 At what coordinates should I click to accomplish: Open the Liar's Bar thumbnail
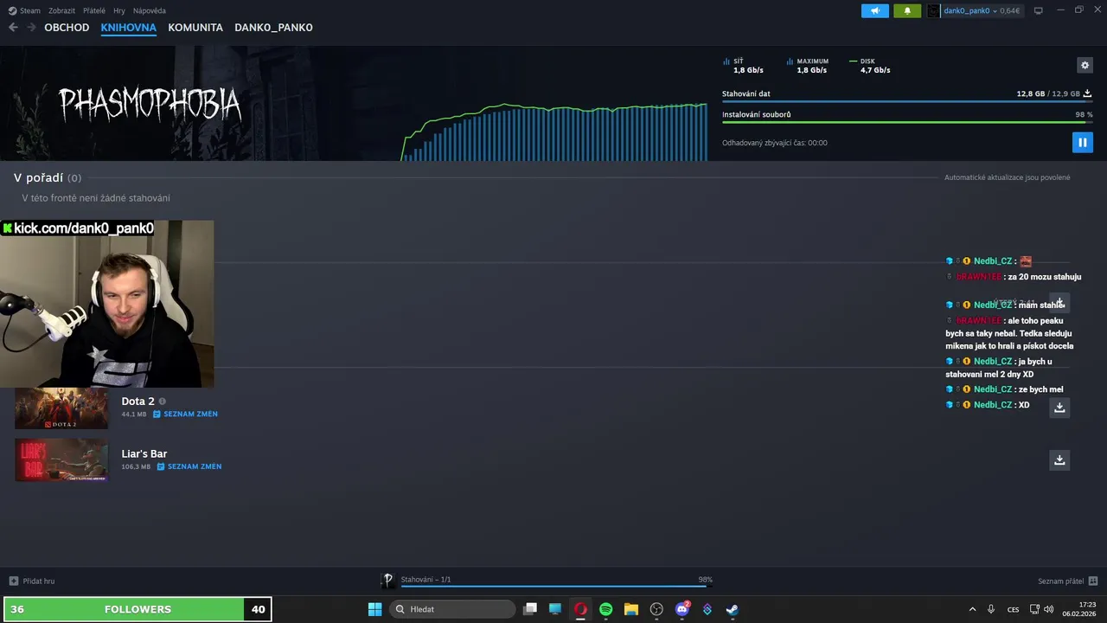61,459
